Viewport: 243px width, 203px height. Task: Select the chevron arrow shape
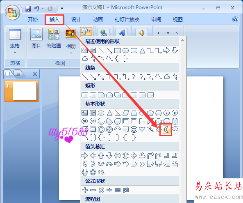click(x=142, y=164)
